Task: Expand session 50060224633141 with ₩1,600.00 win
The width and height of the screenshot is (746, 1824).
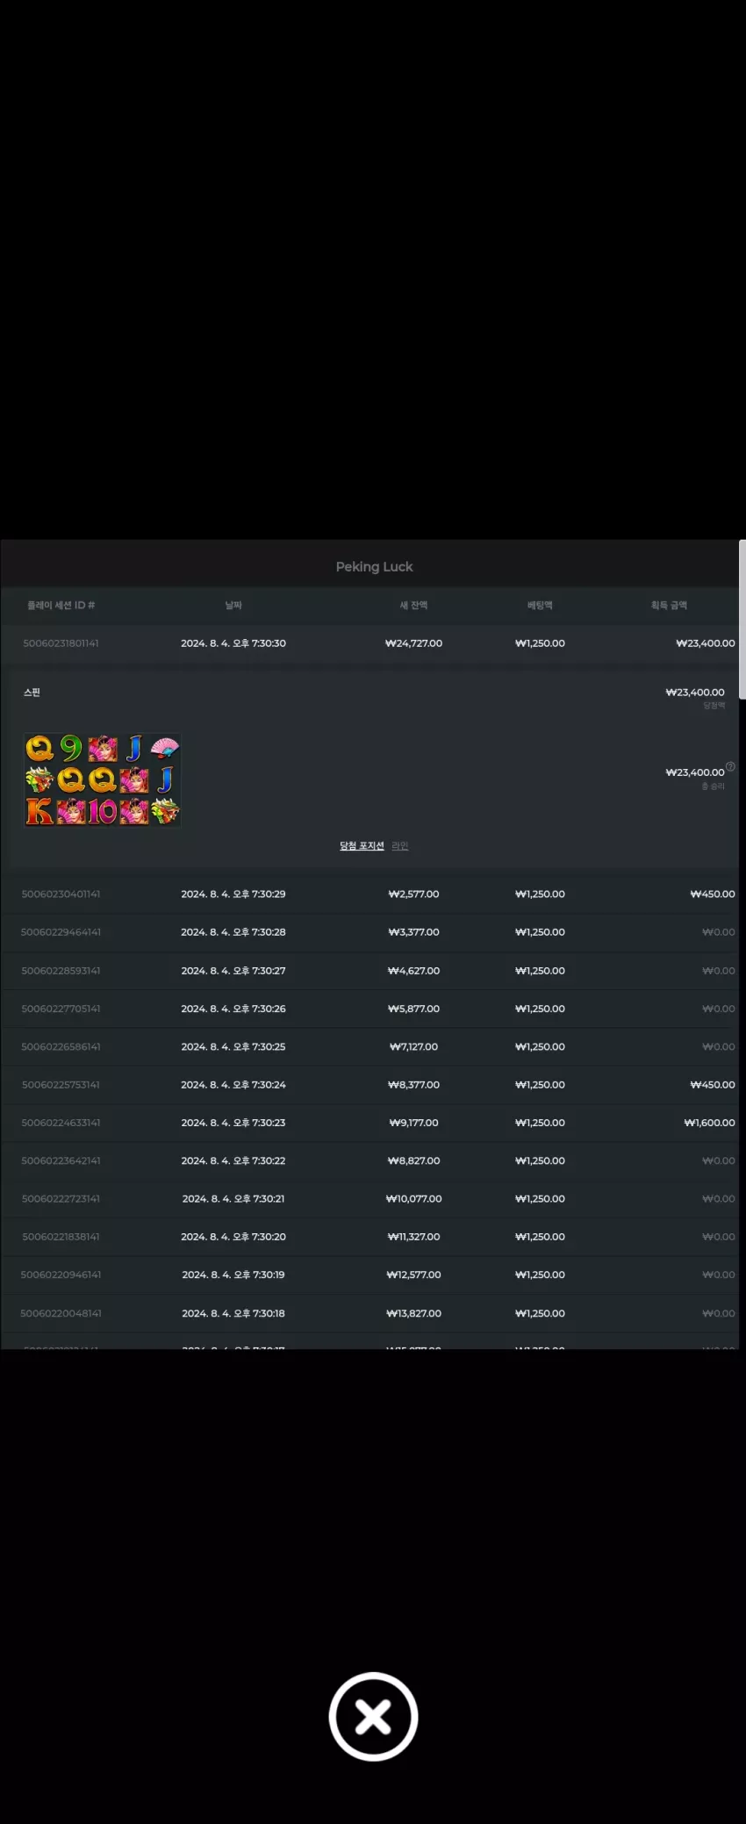Action: (x=369, y=1123)
